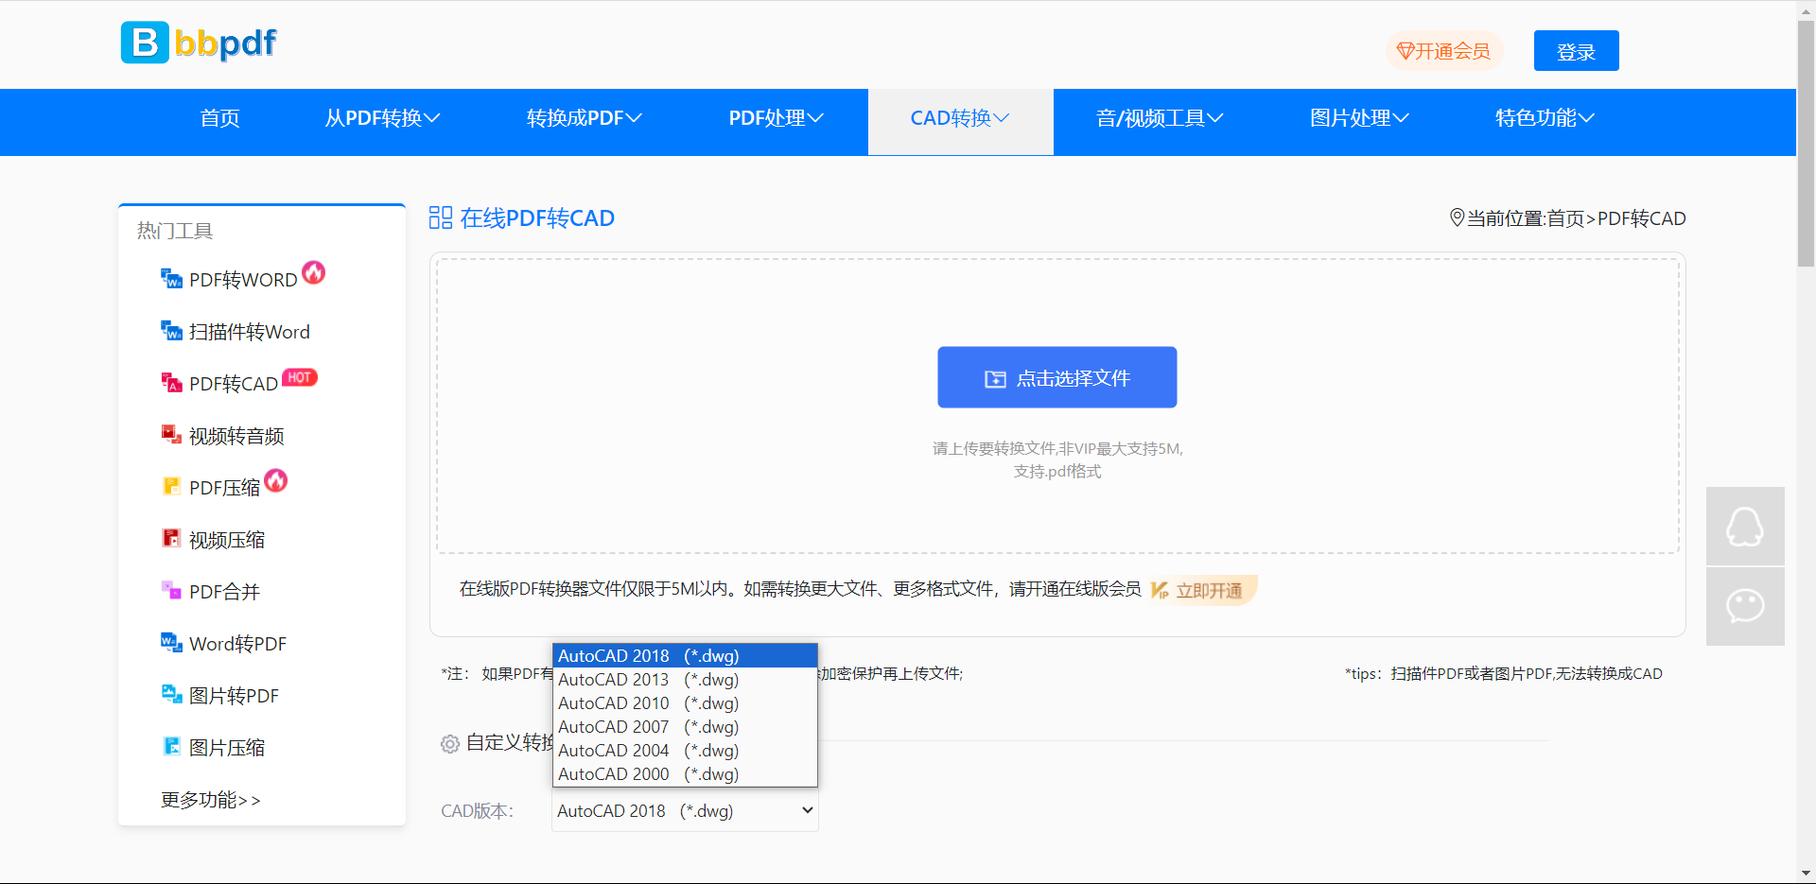This screenshot has height=884, width=1816.
Task: Click the 视频压缩 sidebar icon
Action: (x=171, y=539)
